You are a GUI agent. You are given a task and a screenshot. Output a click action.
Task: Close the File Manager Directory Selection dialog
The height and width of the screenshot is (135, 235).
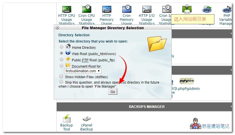tap(57, 28)
